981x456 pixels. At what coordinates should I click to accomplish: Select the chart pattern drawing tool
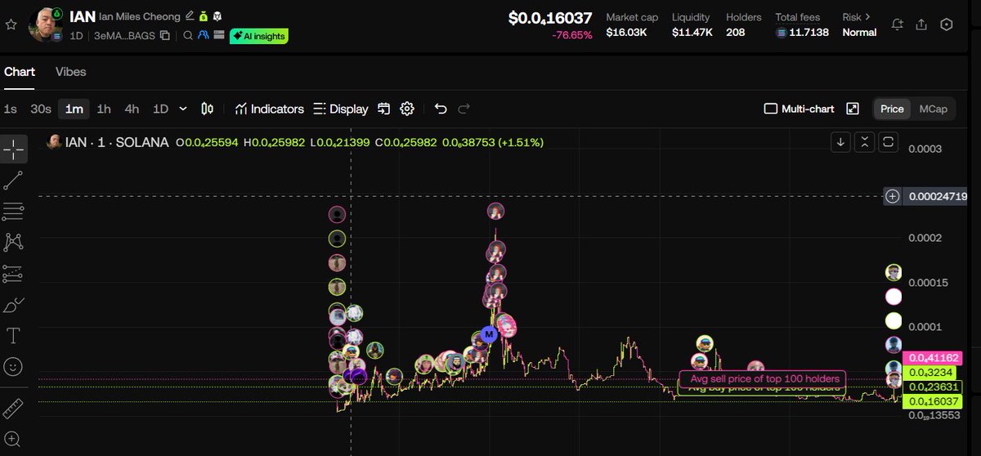[14, 242]
